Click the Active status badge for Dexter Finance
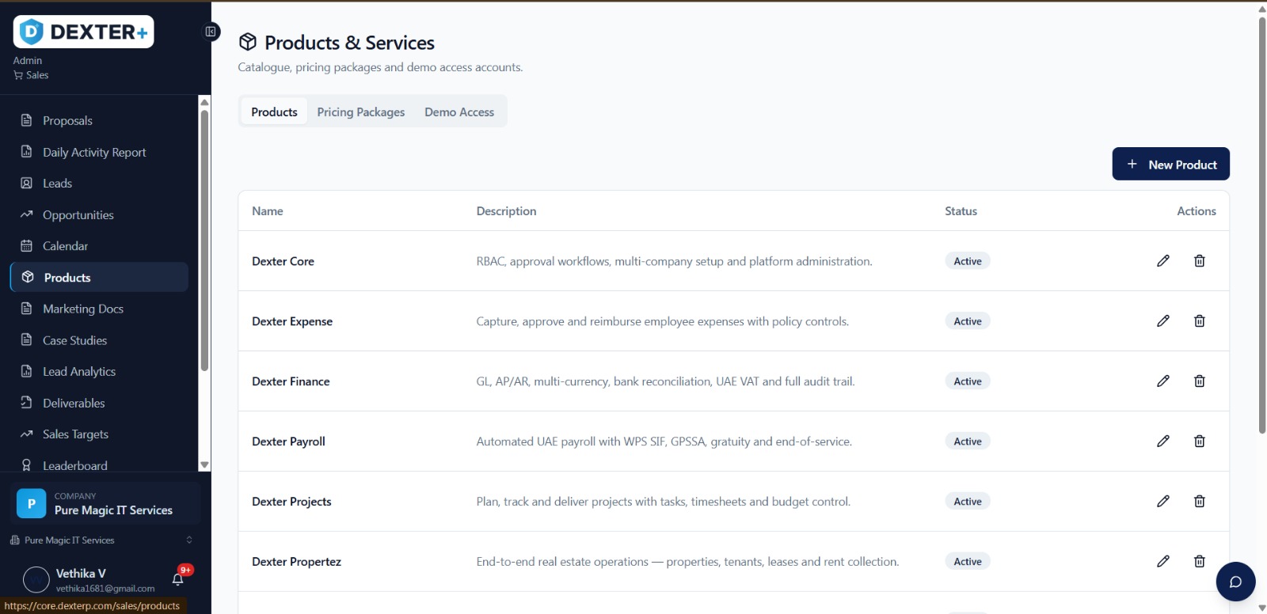 [x=968, y=381]
